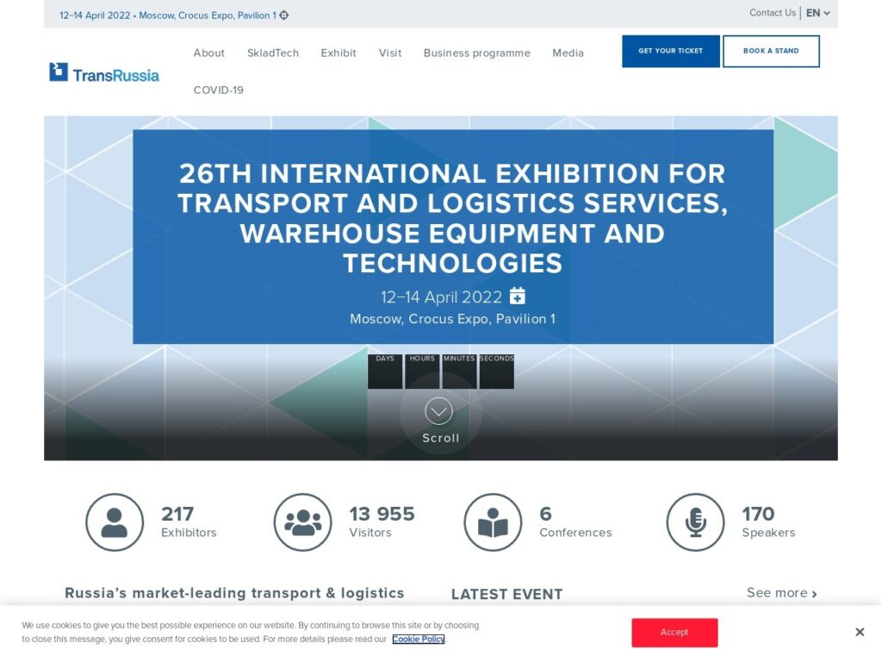Click the Conferences book-reader icon

coord(493,522)
